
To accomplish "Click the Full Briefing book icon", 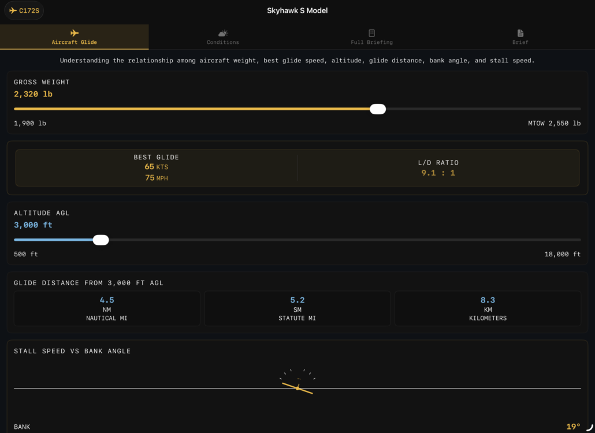I will pos(371,33).
